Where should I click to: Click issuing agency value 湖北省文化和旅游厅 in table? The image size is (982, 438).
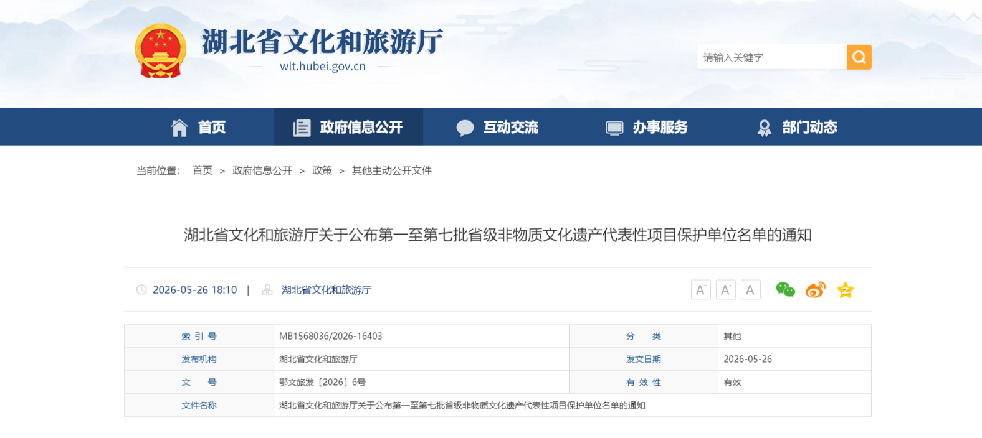[318, 360]
